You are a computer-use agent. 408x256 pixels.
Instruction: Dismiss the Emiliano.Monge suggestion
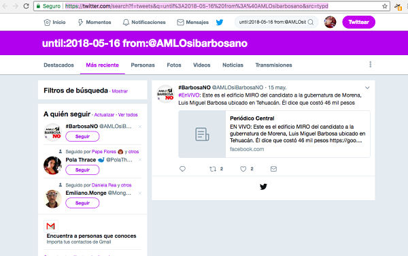click(140, 193)
